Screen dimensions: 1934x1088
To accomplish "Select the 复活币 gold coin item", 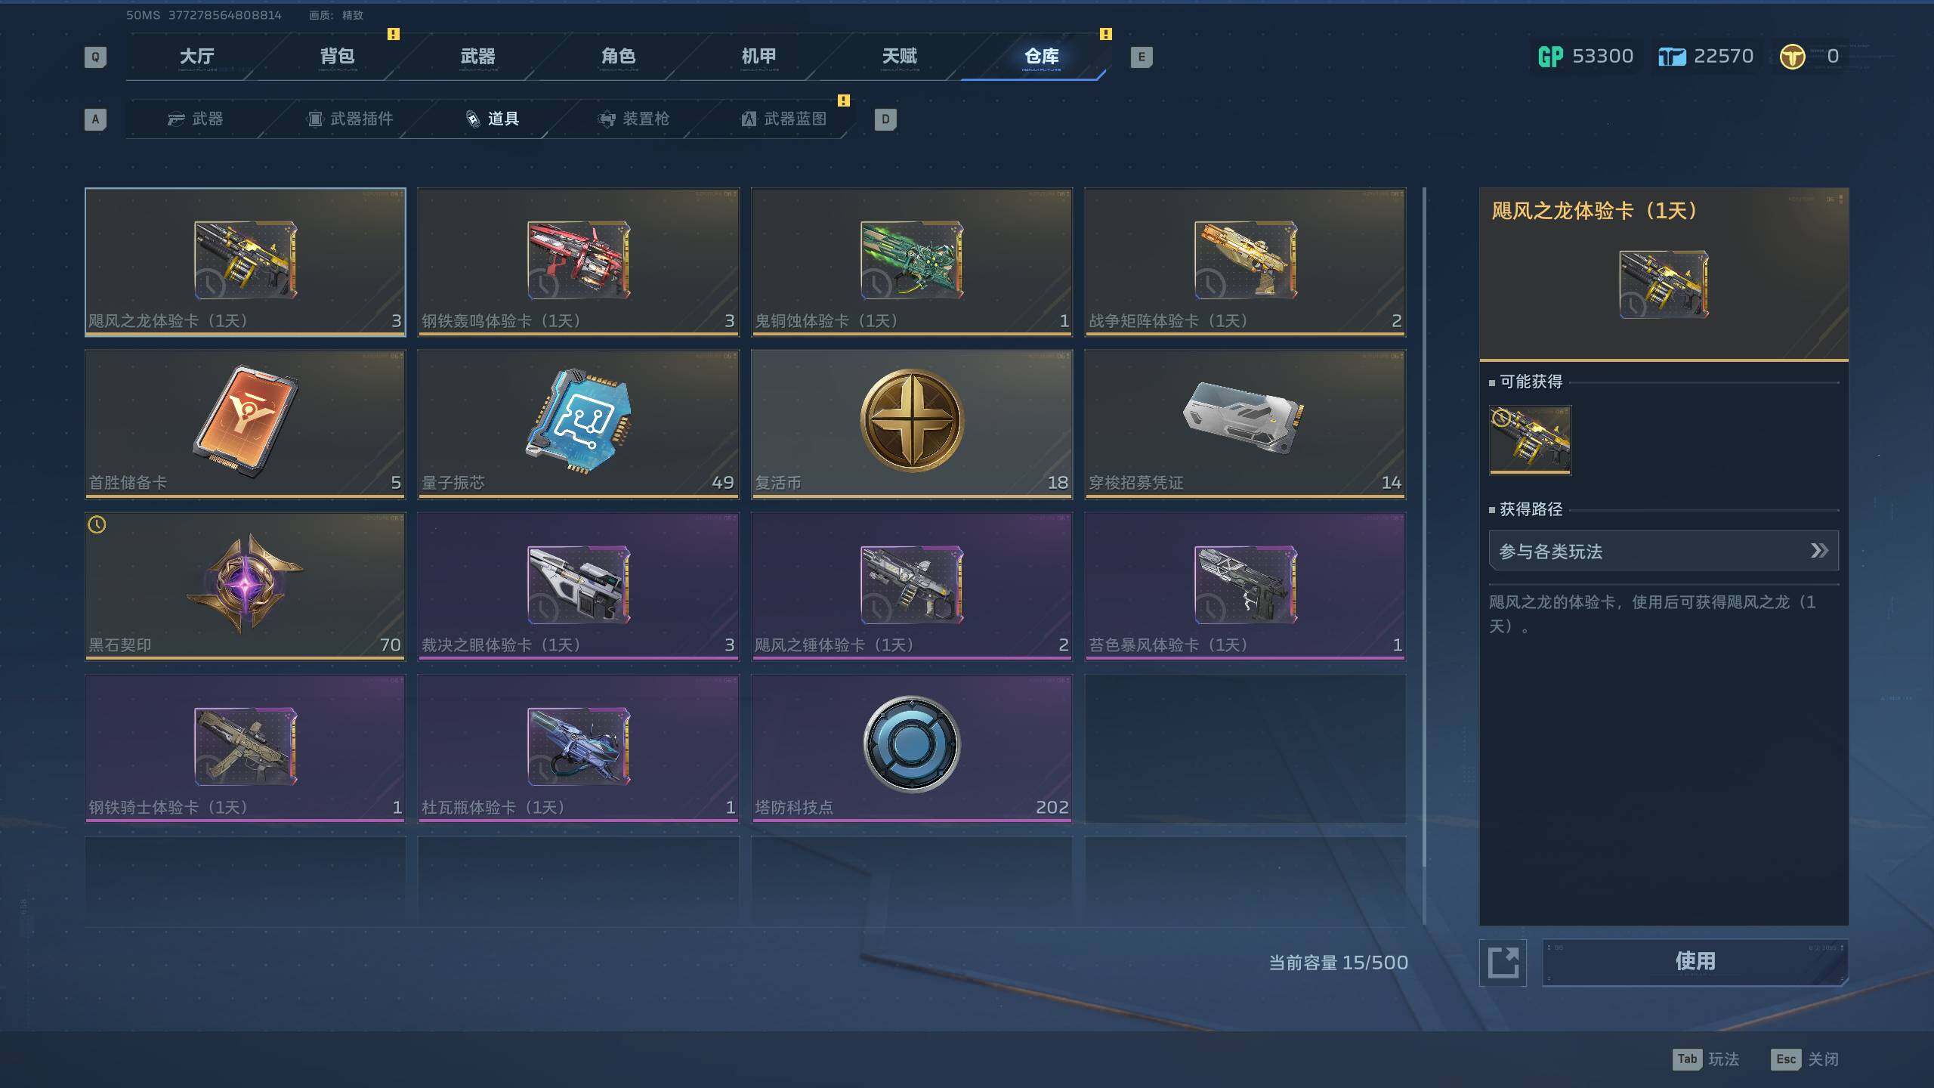I will click(912, 424).
